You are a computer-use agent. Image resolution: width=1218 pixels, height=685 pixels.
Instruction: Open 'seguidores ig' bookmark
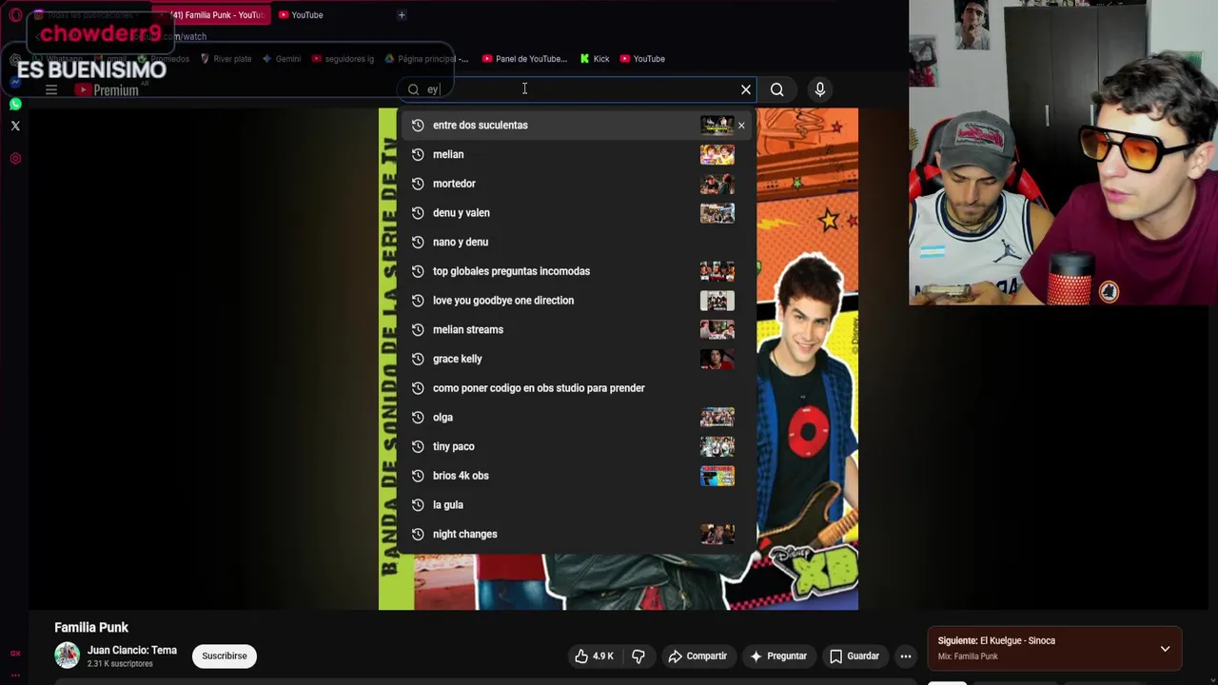[x=343, y=59]
